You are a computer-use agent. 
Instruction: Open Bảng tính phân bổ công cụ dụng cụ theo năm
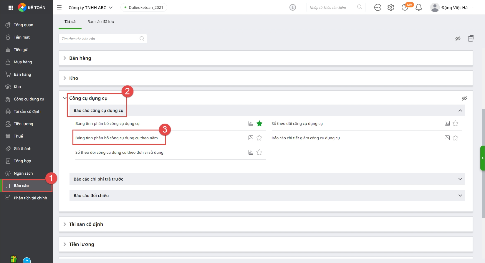(117, 138)
